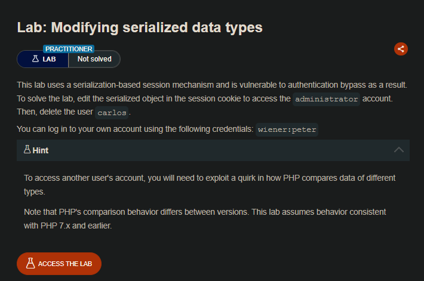Click the Modifying serialized data types heading

[x=140, y=27]
